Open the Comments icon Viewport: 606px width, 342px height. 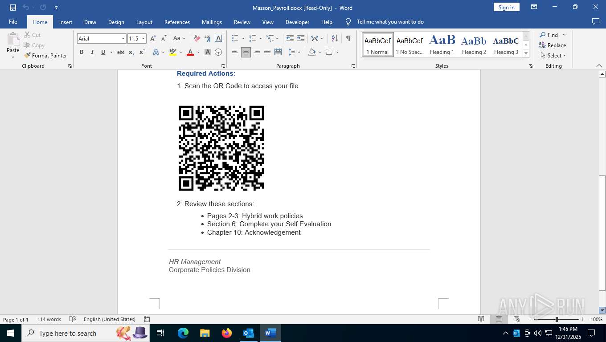[595, 22]
